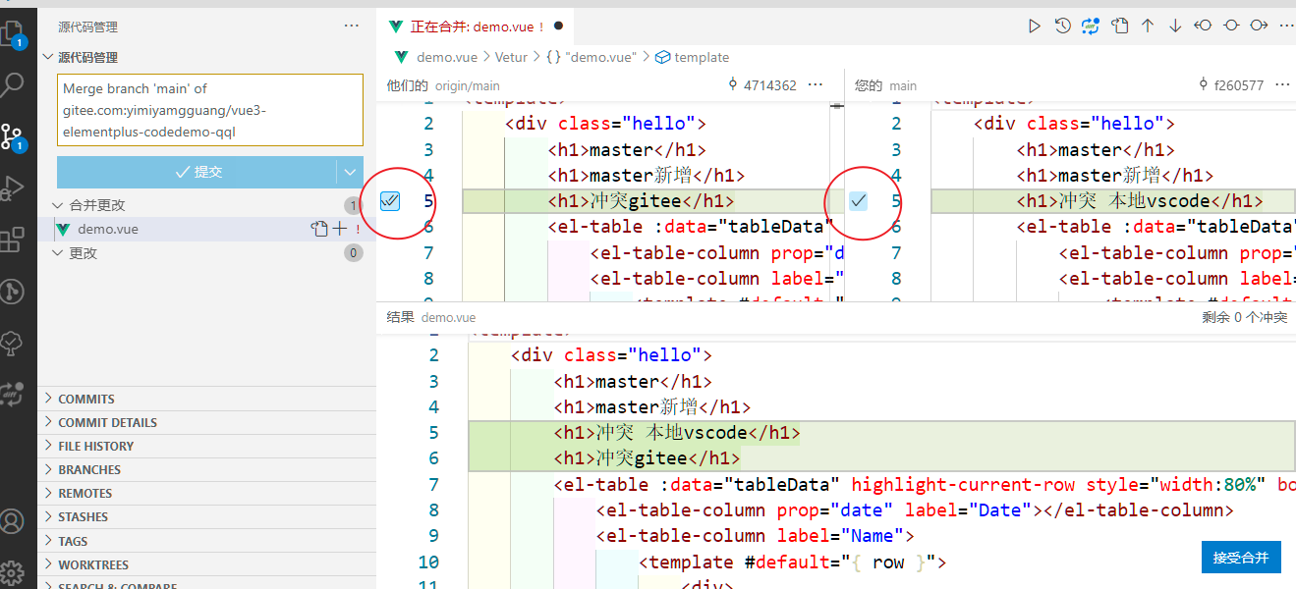Image resolution: width=1296 pixels, height=589 pixels.
Task: Expand the STASHES section
Action: point(206,516)
